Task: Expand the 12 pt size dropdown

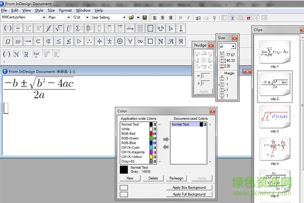Action: pos(87,18)
